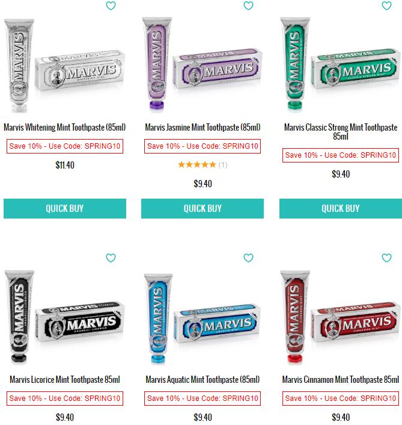Quick buy Classic Strong Mint Toothpaste
This screenshot has height=425, width=402.
[x=341, y=208]
